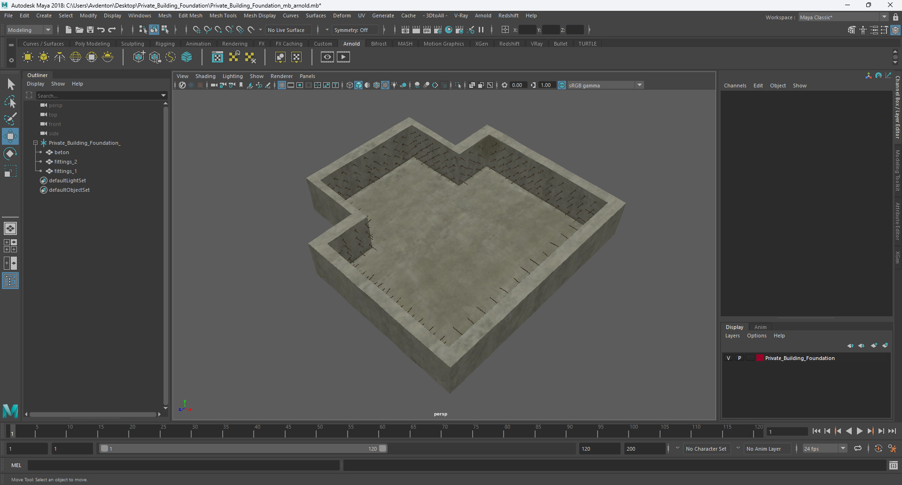902x485 pixels.
Task: Open scene folder icon on status line
Action: tap(79, 30)
